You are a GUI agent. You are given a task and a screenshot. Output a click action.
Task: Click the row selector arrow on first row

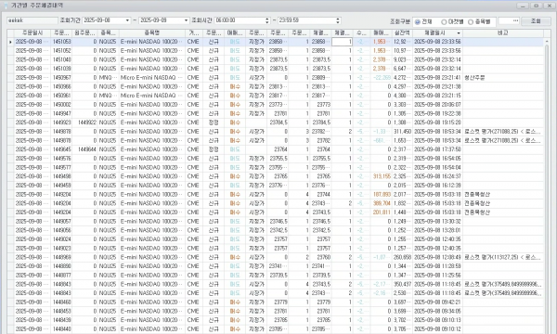pos(10,42)
